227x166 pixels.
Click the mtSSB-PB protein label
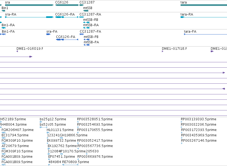91,37
